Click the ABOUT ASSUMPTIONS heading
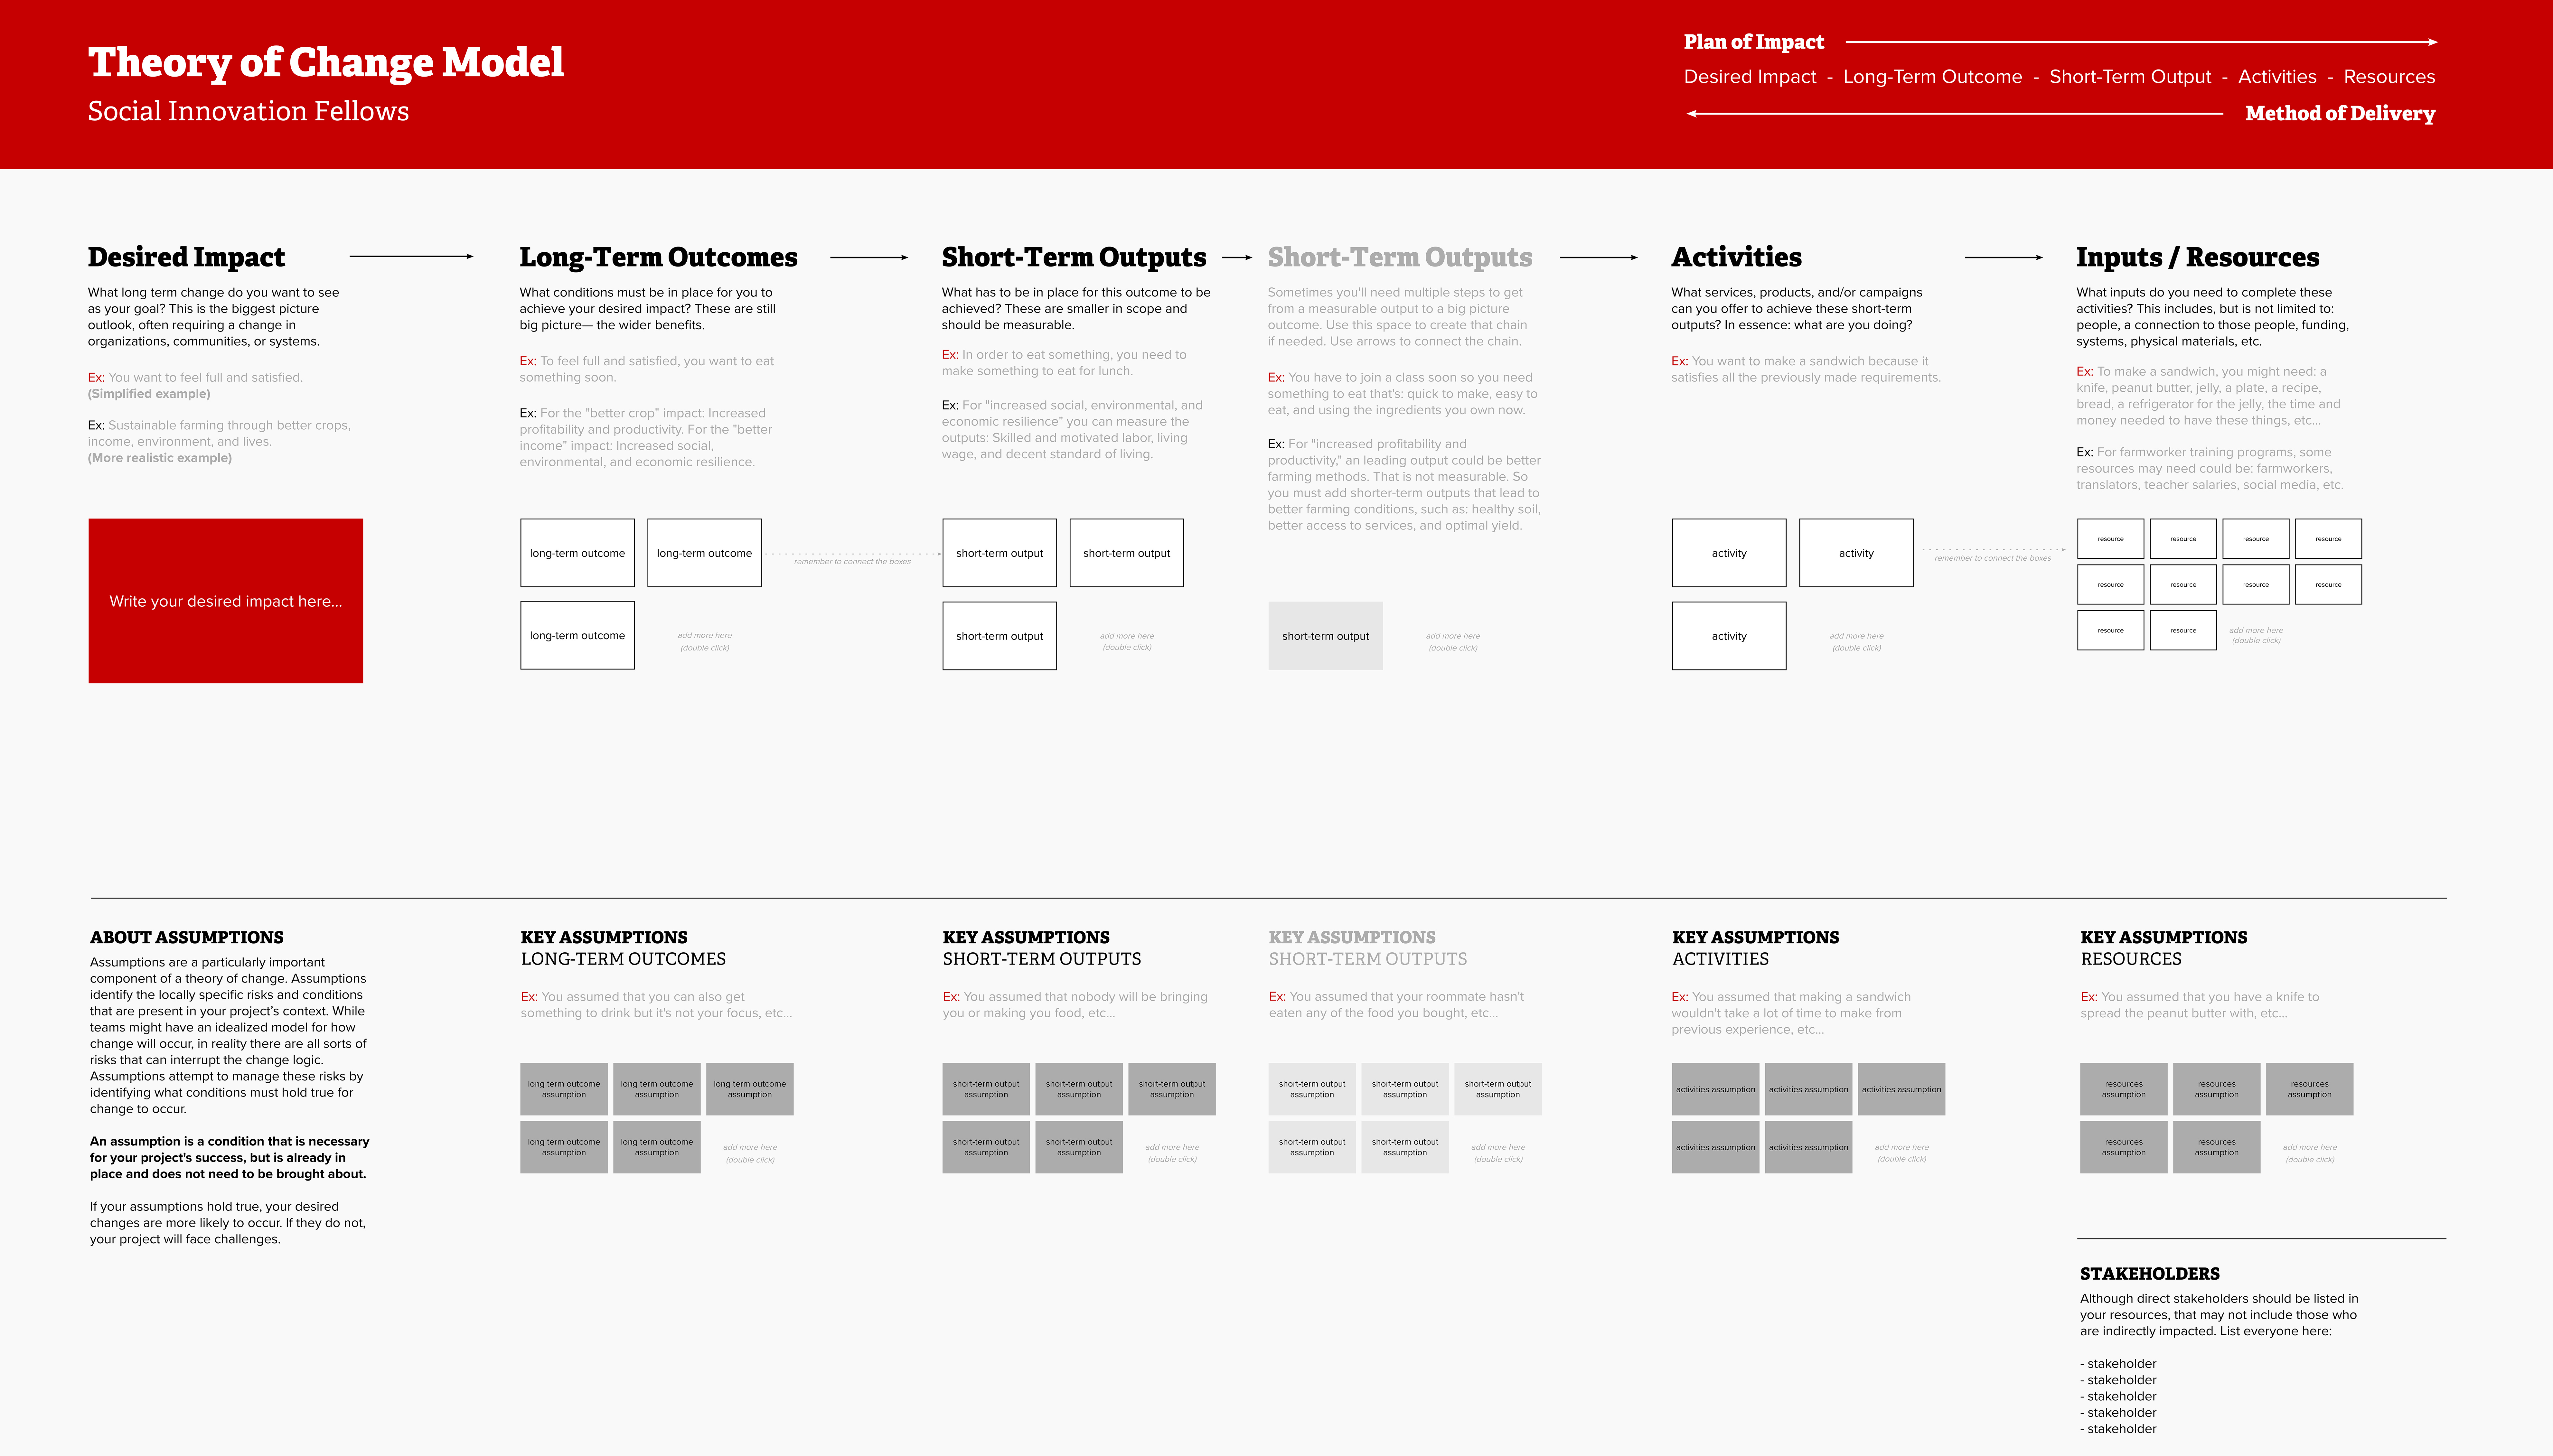 tap(187, 937)
